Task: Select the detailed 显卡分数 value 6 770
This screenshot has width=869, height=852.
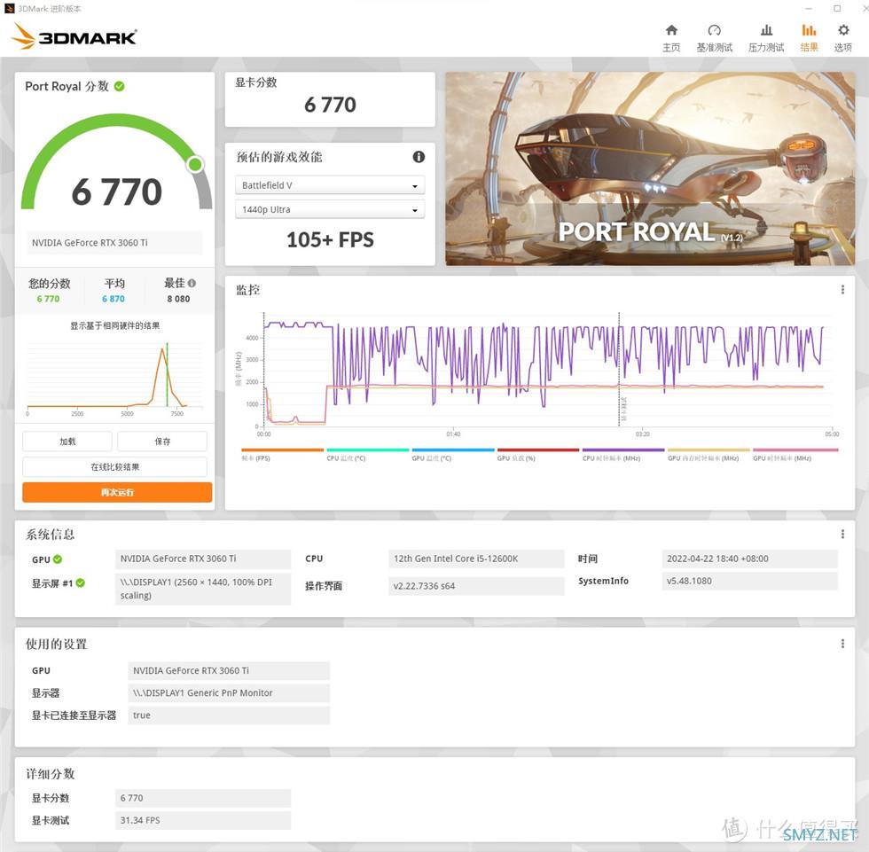Action: (x=203, y=798)
